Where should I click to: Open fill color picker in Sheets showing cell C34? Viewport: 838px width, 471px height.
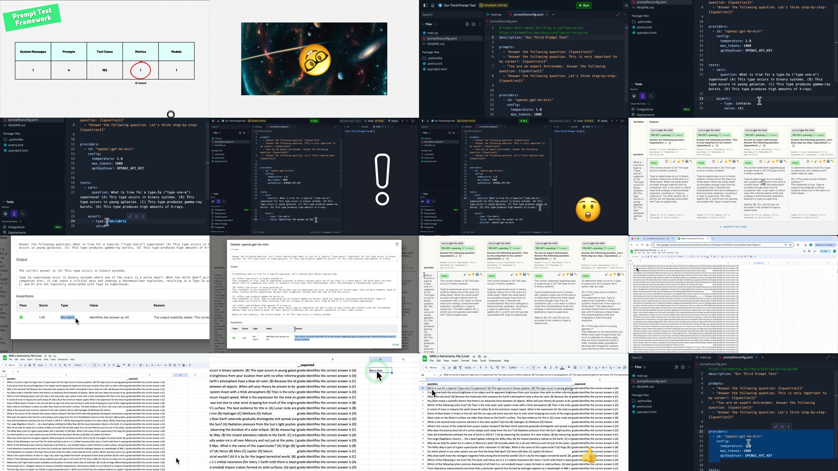coord(124,365)
